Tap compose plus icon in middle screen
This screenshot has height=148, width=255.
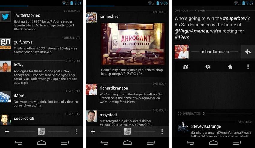93,131
